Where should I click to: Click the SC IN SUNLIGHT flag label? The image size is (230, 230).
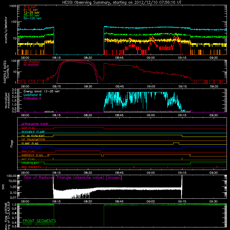[33, 136]
